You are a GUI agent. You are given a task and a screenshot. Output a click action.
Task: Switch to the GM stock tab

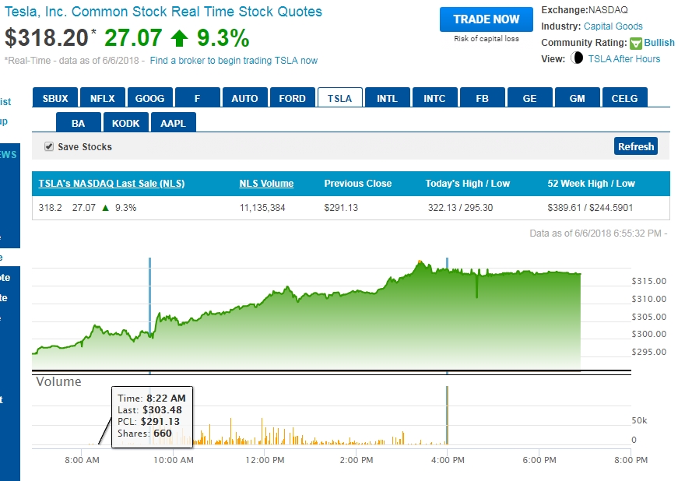(x=578, y=97)
